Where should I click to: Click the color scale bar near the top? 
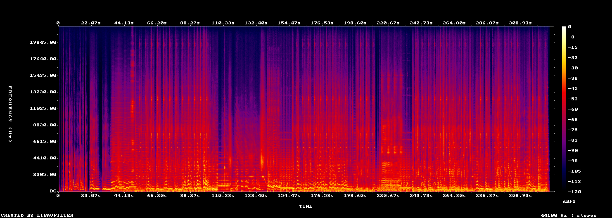(x=564, y=37)
